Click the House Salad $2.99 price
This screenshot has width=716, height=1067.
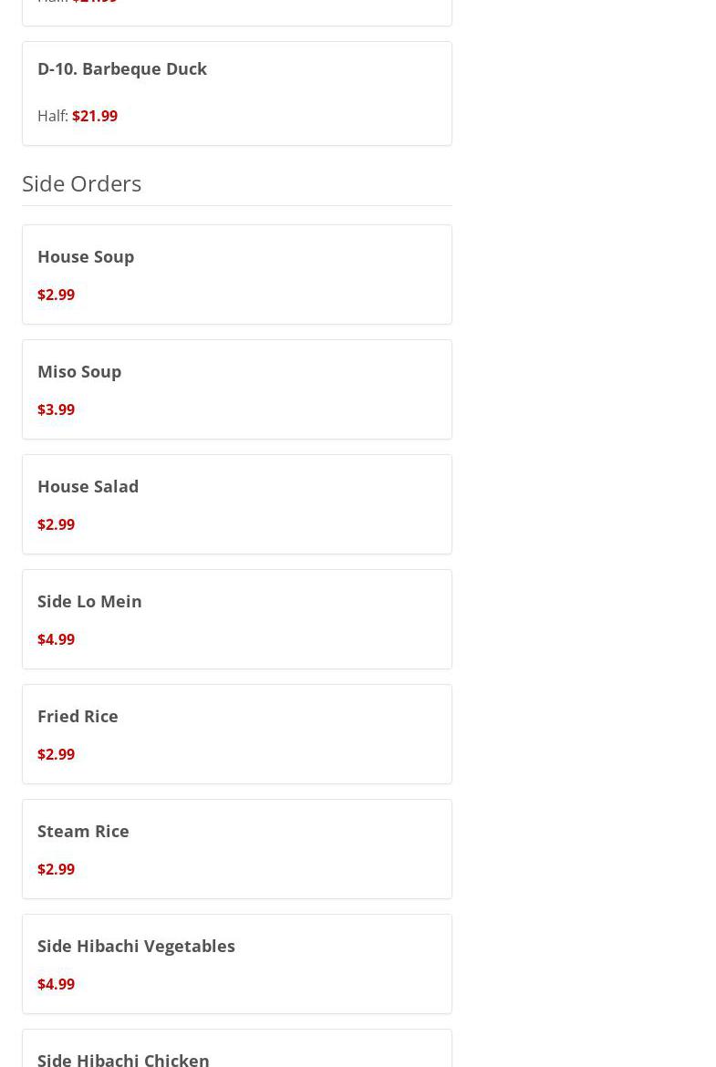(56, 524)
